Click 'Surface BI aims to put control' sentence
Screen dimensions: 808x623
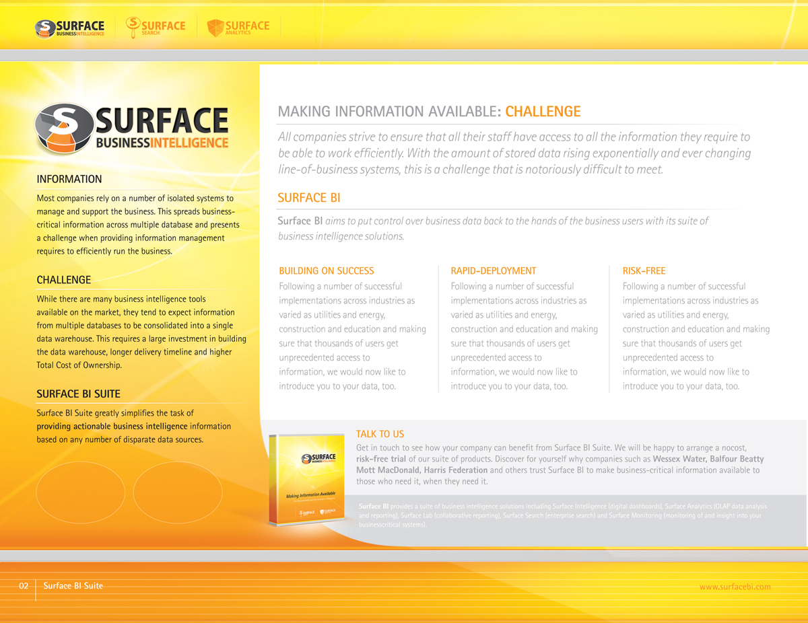coord(493,228)
